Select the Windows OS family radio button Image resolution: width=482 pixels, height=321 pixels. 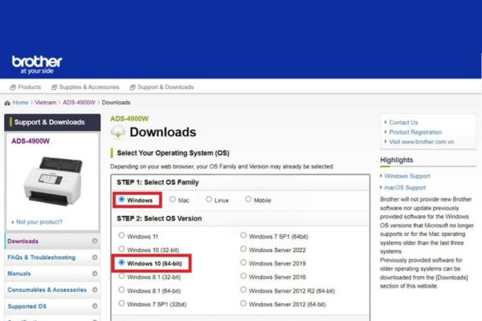coord(122,200)
